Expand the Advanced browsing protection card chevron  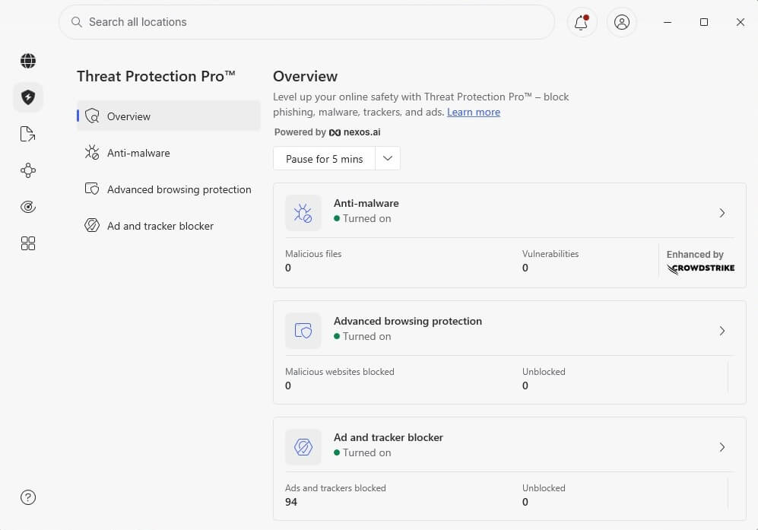coord(722,331)
